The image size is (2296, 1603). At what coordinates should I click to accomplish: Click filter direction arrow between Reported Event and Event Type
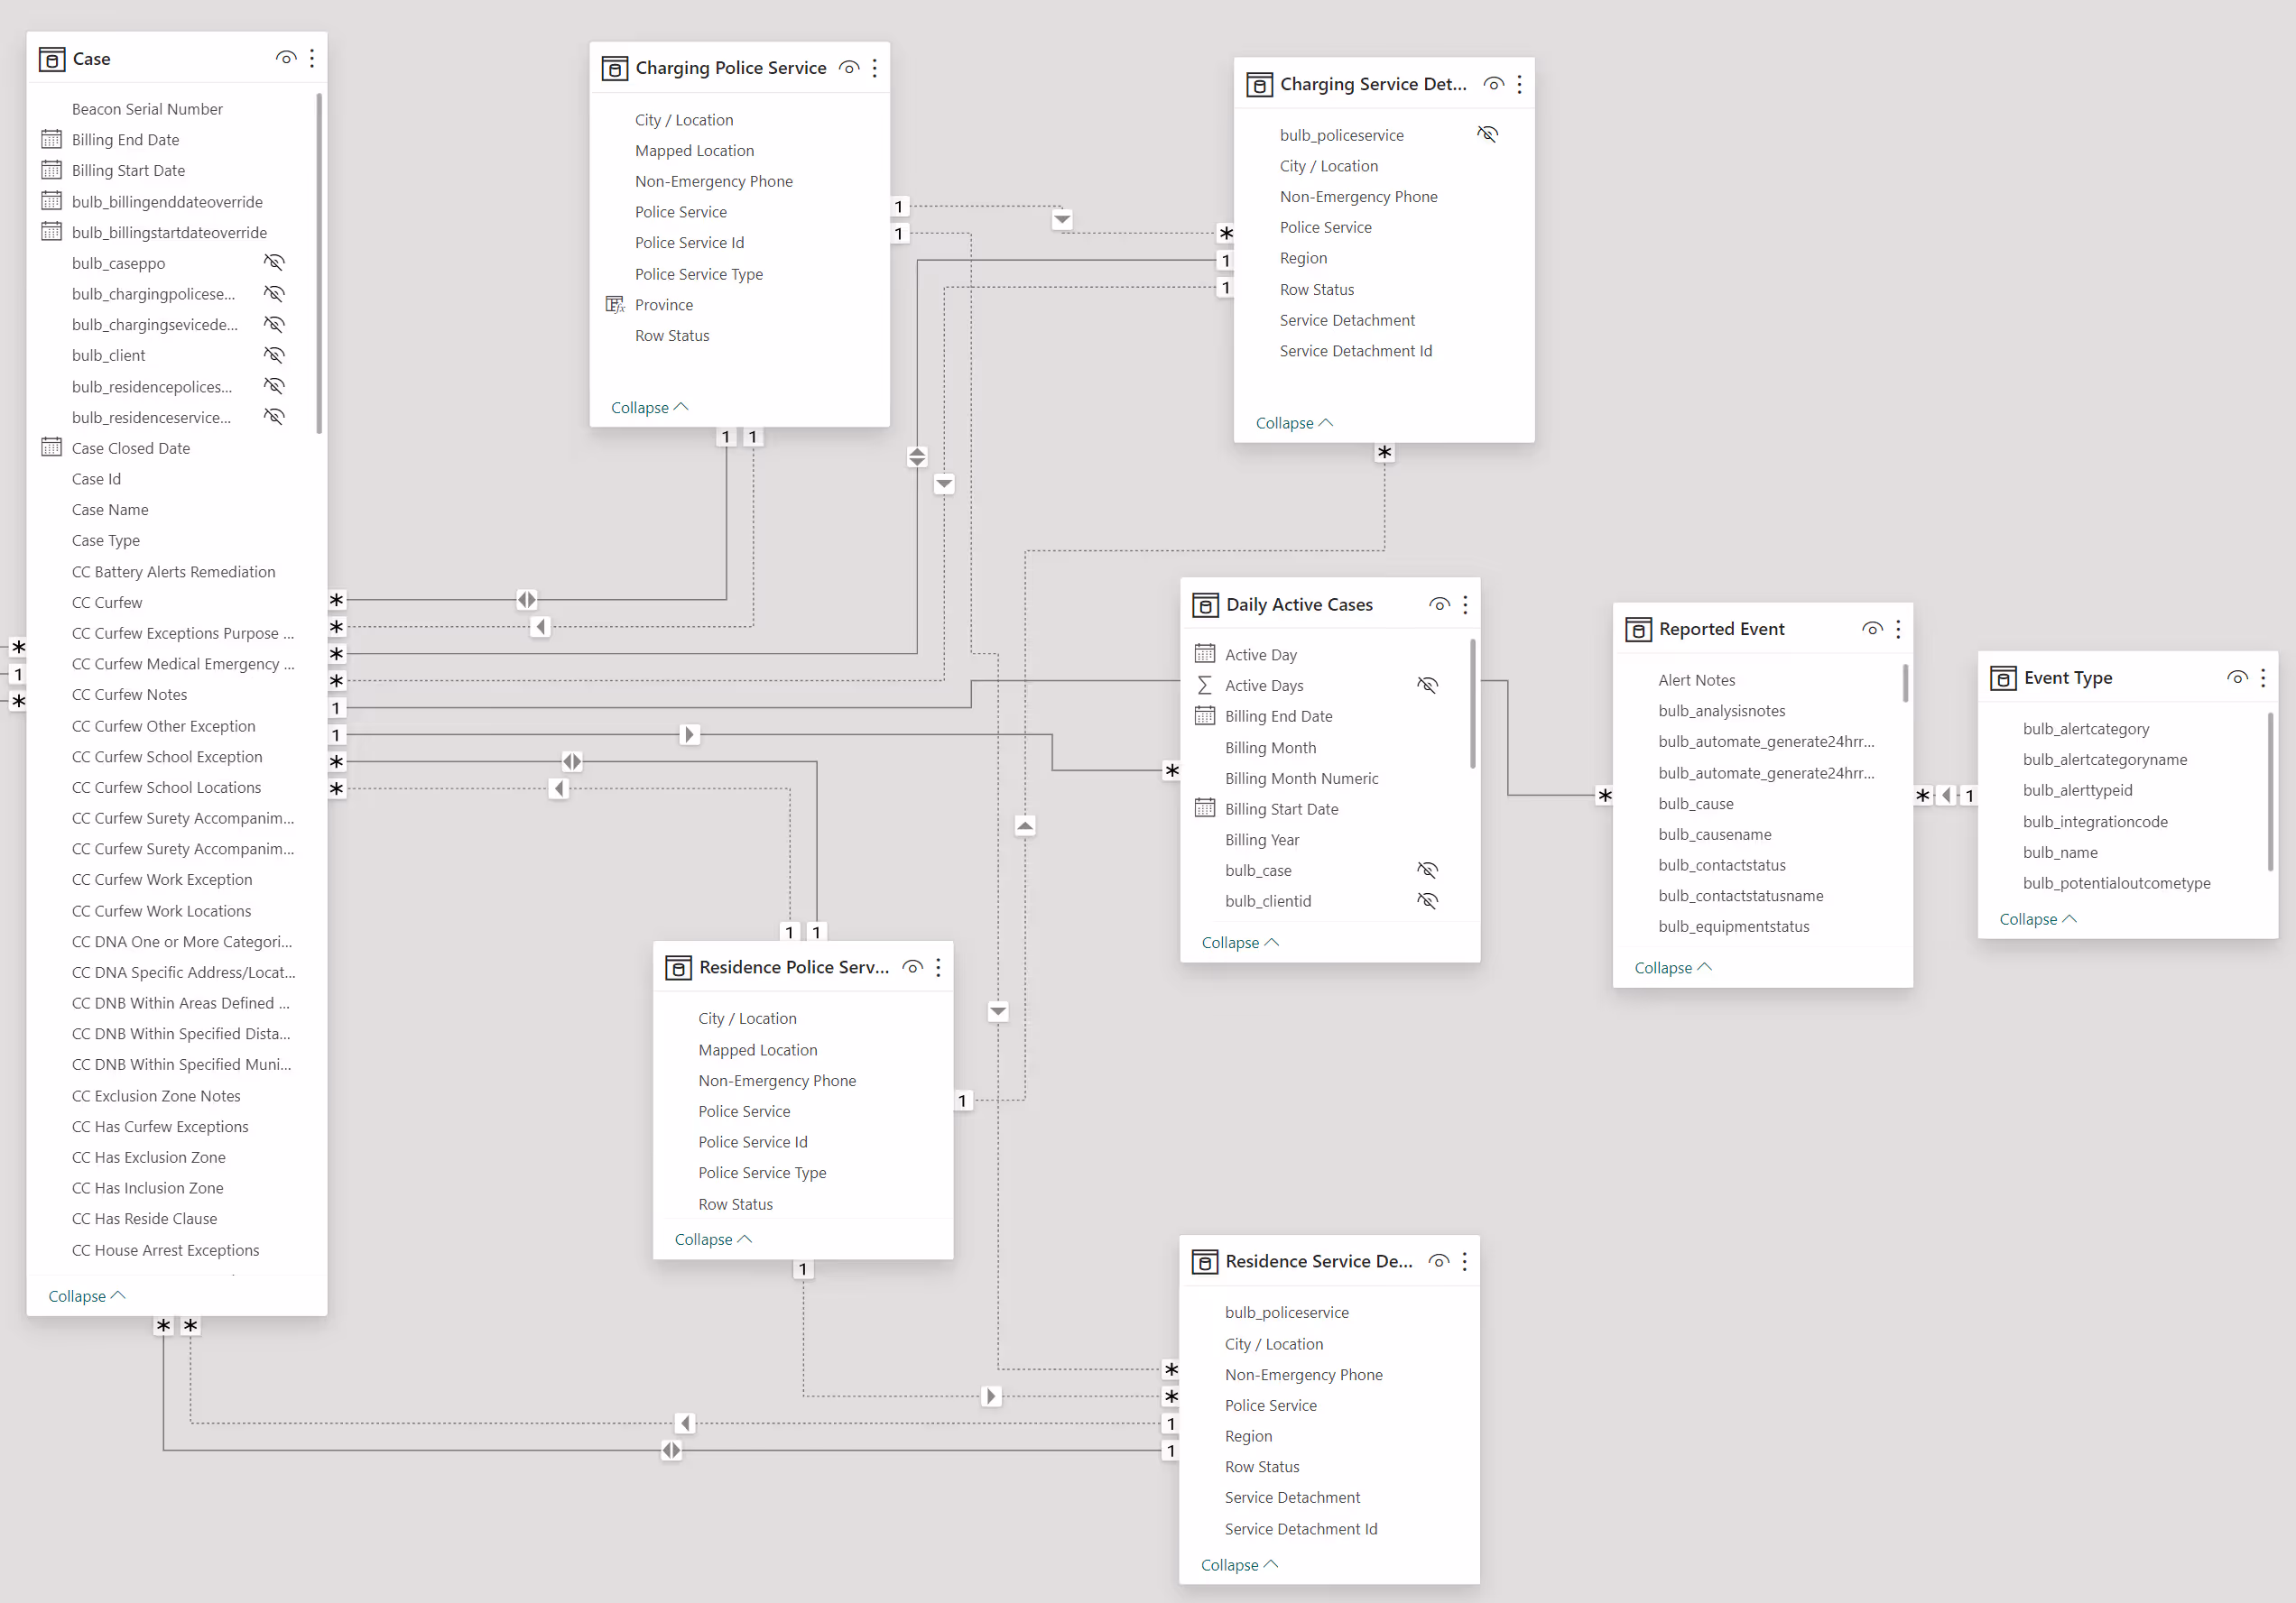[1946, 796]
